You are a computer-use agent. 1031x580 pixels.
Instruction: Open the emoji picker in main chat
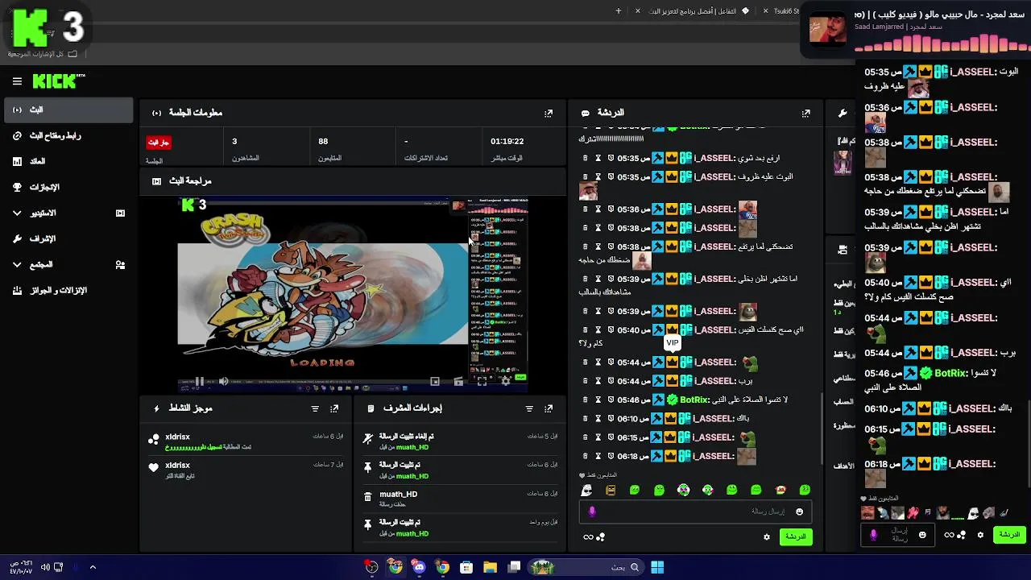click(x=799, y=512)
